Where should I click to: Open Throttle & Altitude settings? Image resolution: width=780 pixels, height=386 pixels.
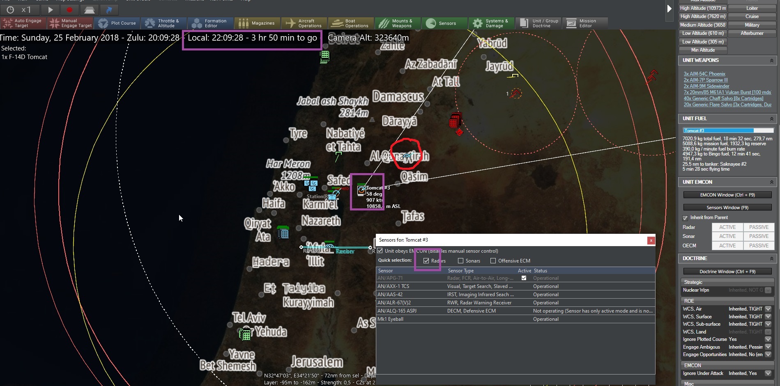164,23
